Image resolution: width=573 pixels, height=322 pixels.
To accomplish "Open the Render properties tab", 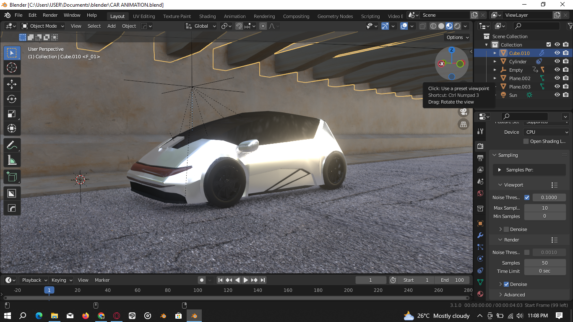I will coord(480,146).
